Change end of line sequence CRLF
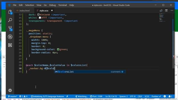The height and width of the screenshot is (100, 178). tap(140, 96)
